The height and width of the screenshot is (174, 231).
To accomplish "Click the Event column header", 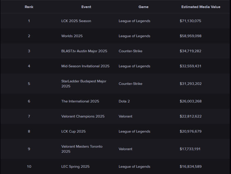I will [86, 7].
